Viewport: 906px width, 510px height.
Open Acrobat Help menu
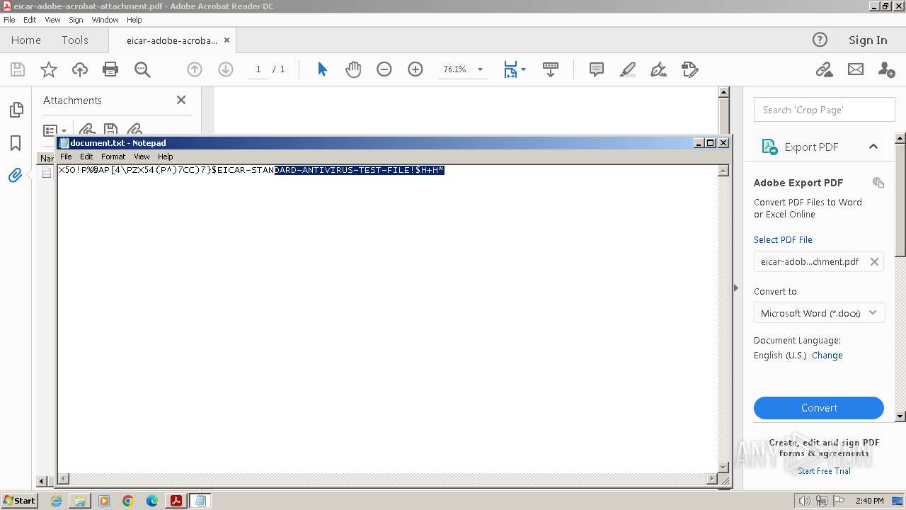tap(134, 20)
